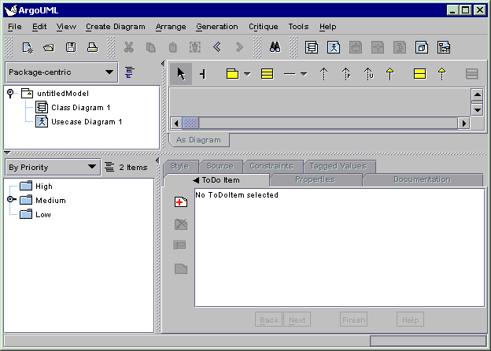Select the High priority folder
This screenshot has height=351, width=491.
36,187
